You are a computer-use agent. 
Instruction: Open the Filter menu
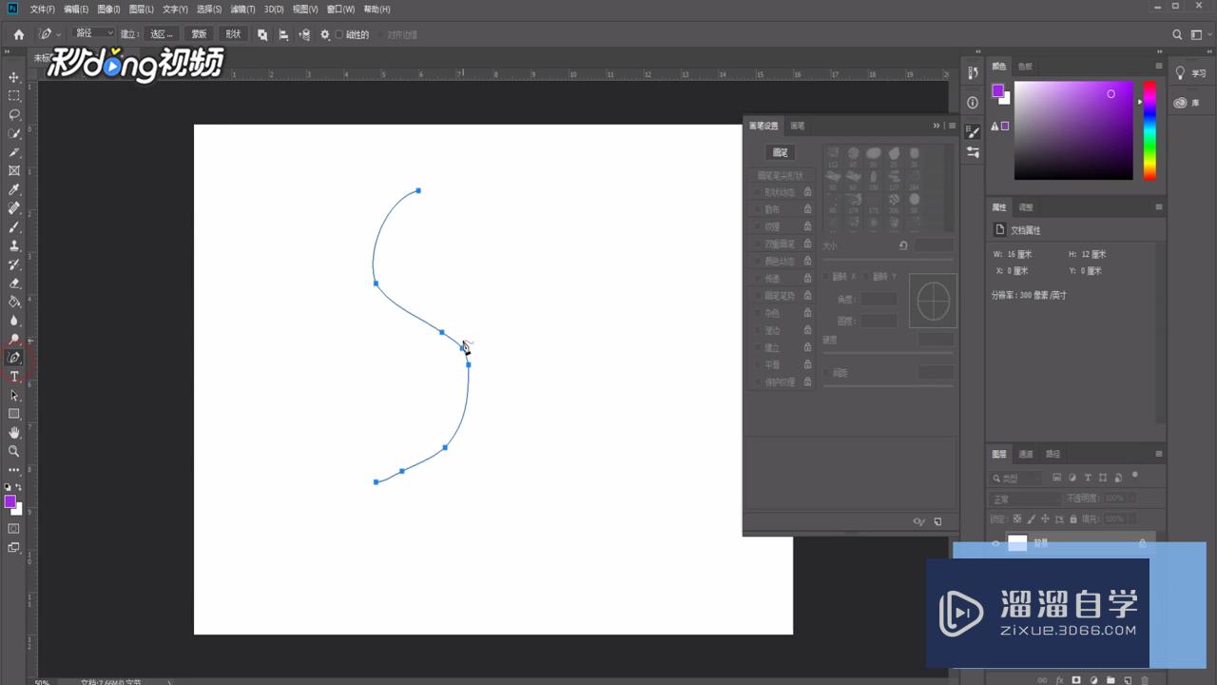click(x=242, y=9)
